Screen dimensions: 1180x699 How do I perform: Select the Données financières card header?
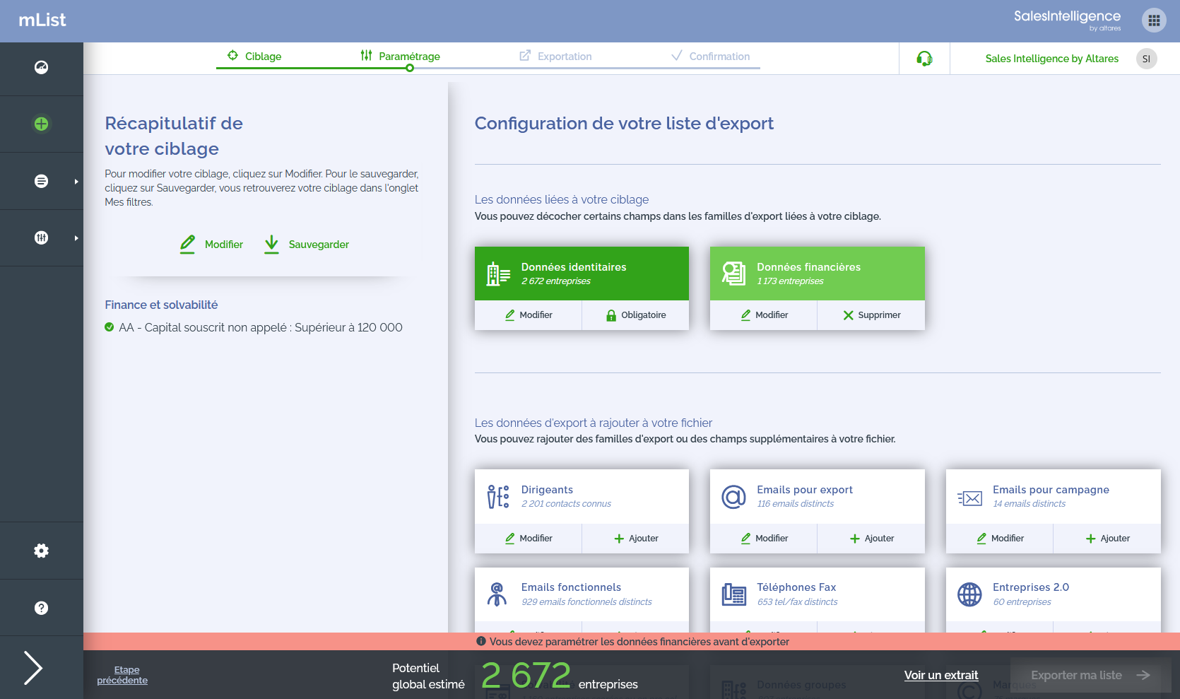tap(818, 274)
